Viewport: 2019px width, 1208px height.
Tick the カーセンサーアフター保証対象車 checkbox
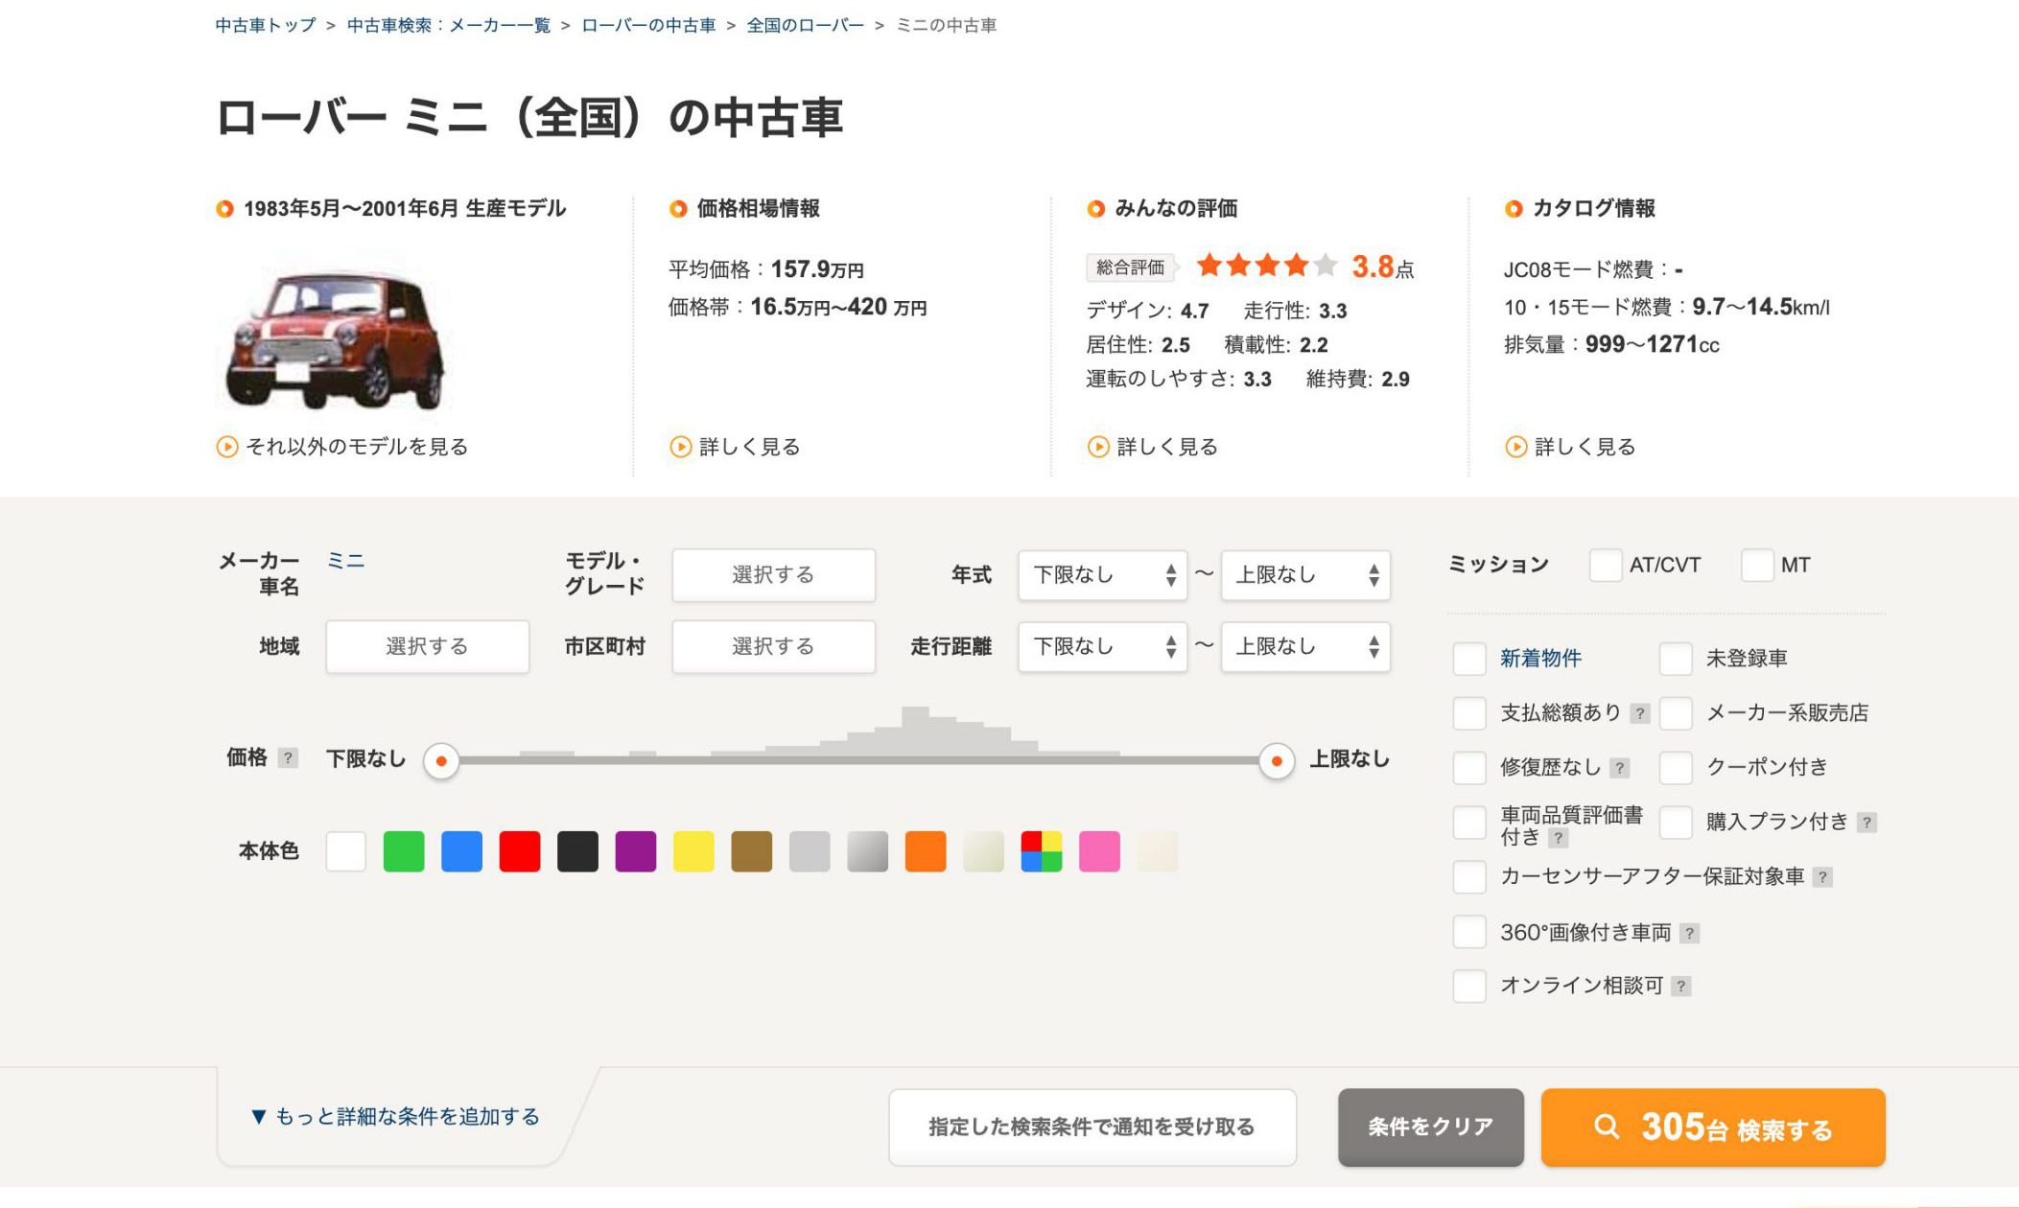(1469, 877)
